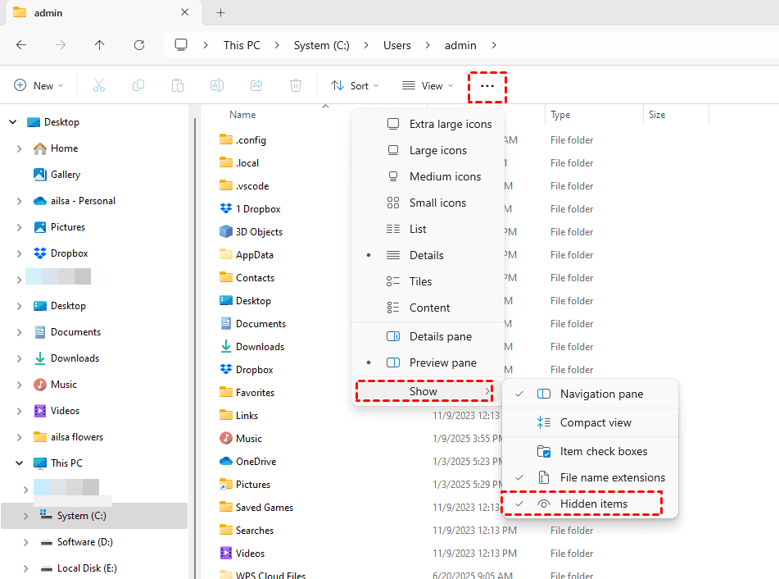The width and height of the screenshot is (779, 579).
Task: Click the Rename icon in toolbar
Action: click(x=217, y=85)
